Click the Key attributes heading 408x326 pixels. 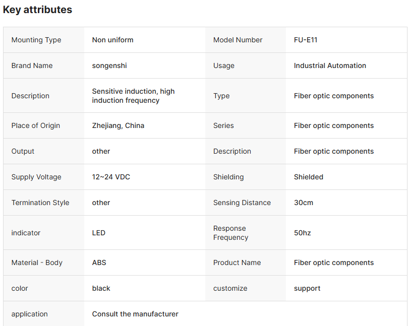[x=37, y=10]
